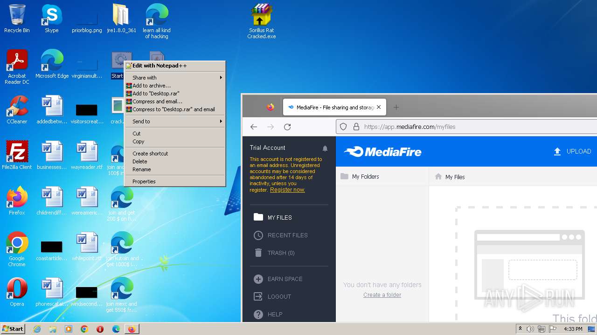597x335 pixels.
Task: Click the My Files home icon
Action: [x=438, y=177]
